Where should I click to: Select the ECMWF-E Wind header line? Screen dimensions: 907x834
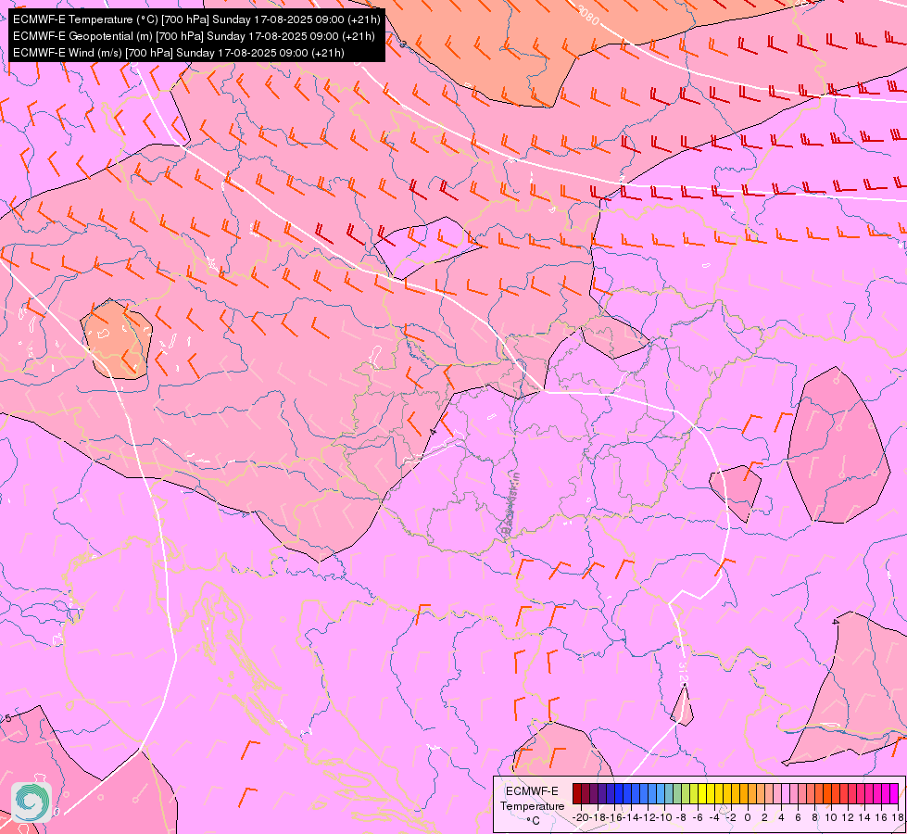coord(178,53)
